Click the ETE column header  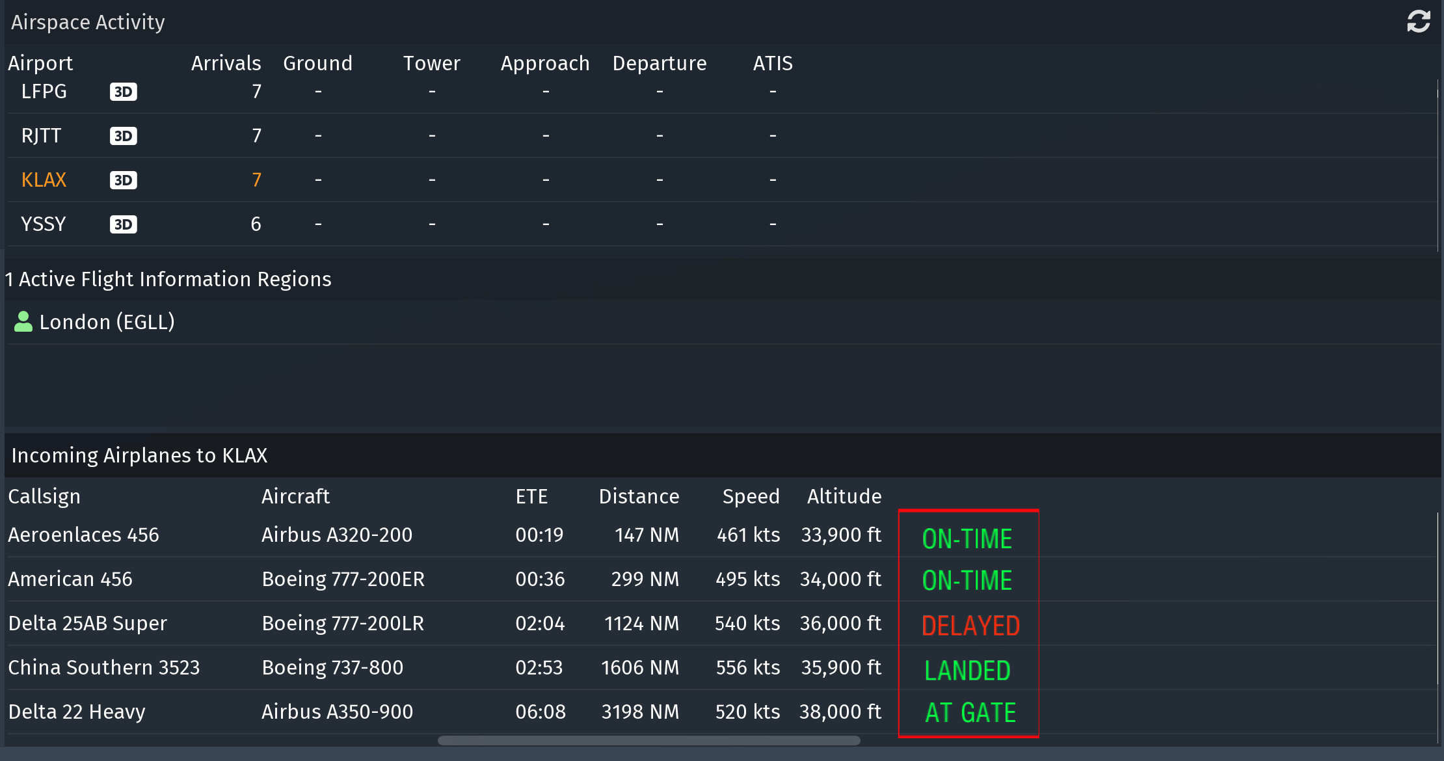click(531, 496)
